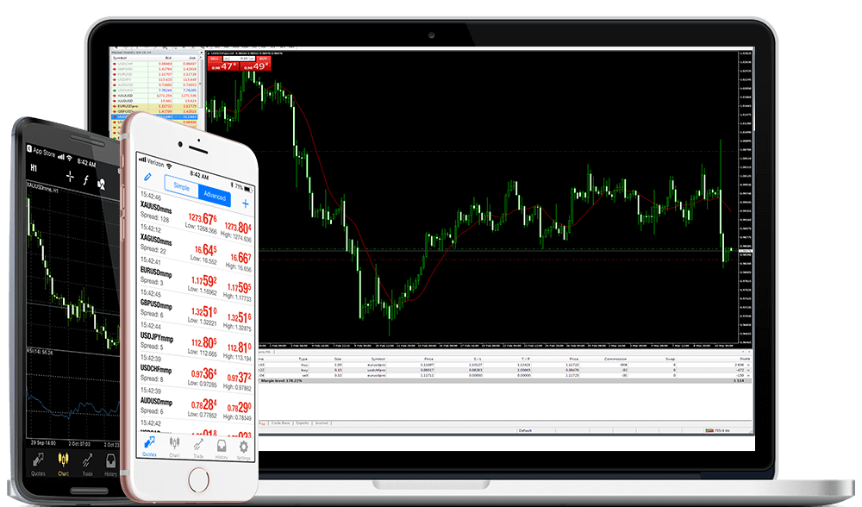Open Settings gear tab on white iPhone
This screenshot has height=507, width=862.
[244, 450]
